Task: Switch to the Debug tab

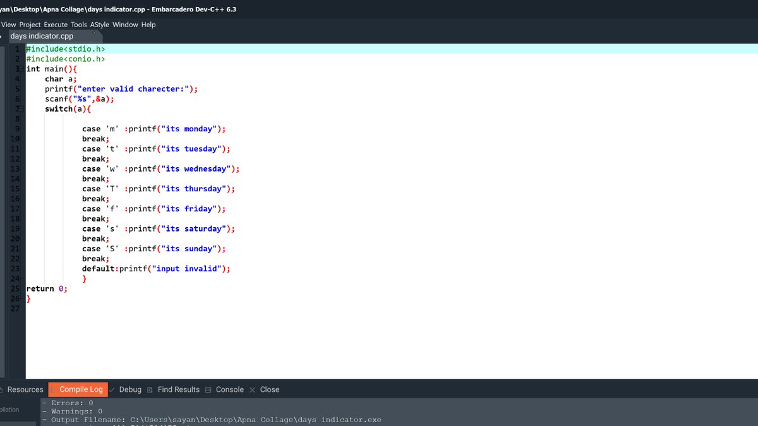Action: [x=130, y=389]
